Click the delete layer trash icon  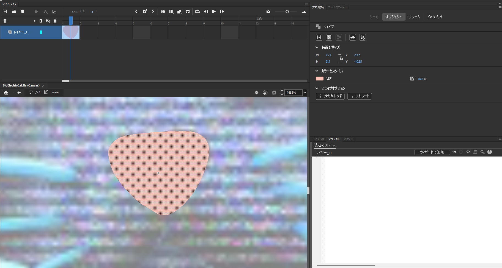click(x=23, y=12)
